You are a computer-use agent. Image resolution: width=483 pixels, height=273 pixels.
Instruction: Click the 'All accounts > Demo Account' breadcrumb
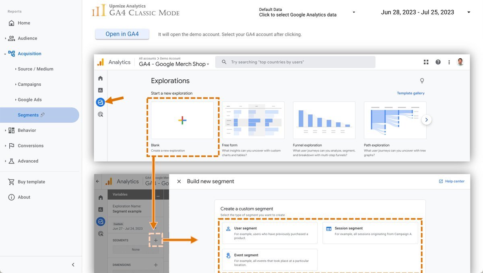pyautogui.click(x=160, y=58)
